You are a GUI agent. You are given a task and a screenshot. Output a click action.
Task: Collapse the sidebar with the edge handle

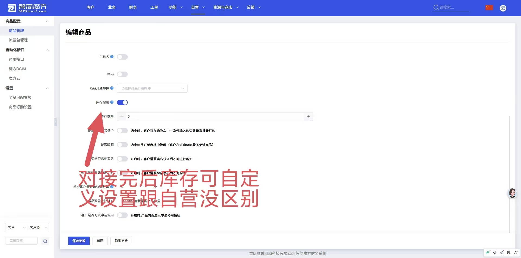55,122
